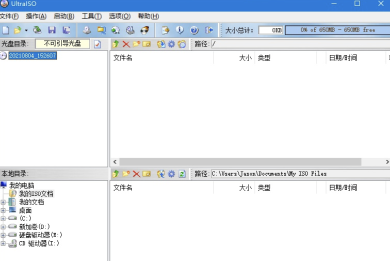
Task: Click the Save floppy disk icon
Action: [52, 30]
